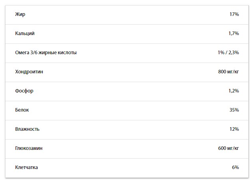Click the Жир row label

point(20,14)
